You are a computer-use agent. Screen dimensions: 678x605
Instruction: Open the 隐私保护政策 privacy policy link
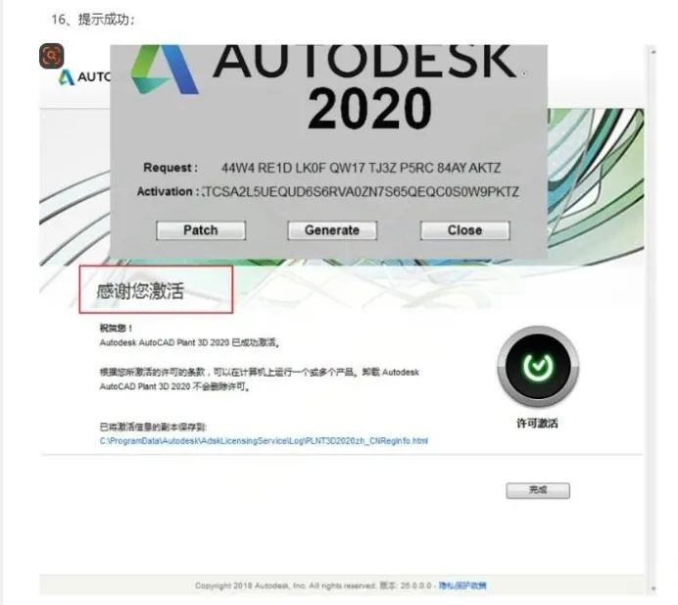click(462, 585)
